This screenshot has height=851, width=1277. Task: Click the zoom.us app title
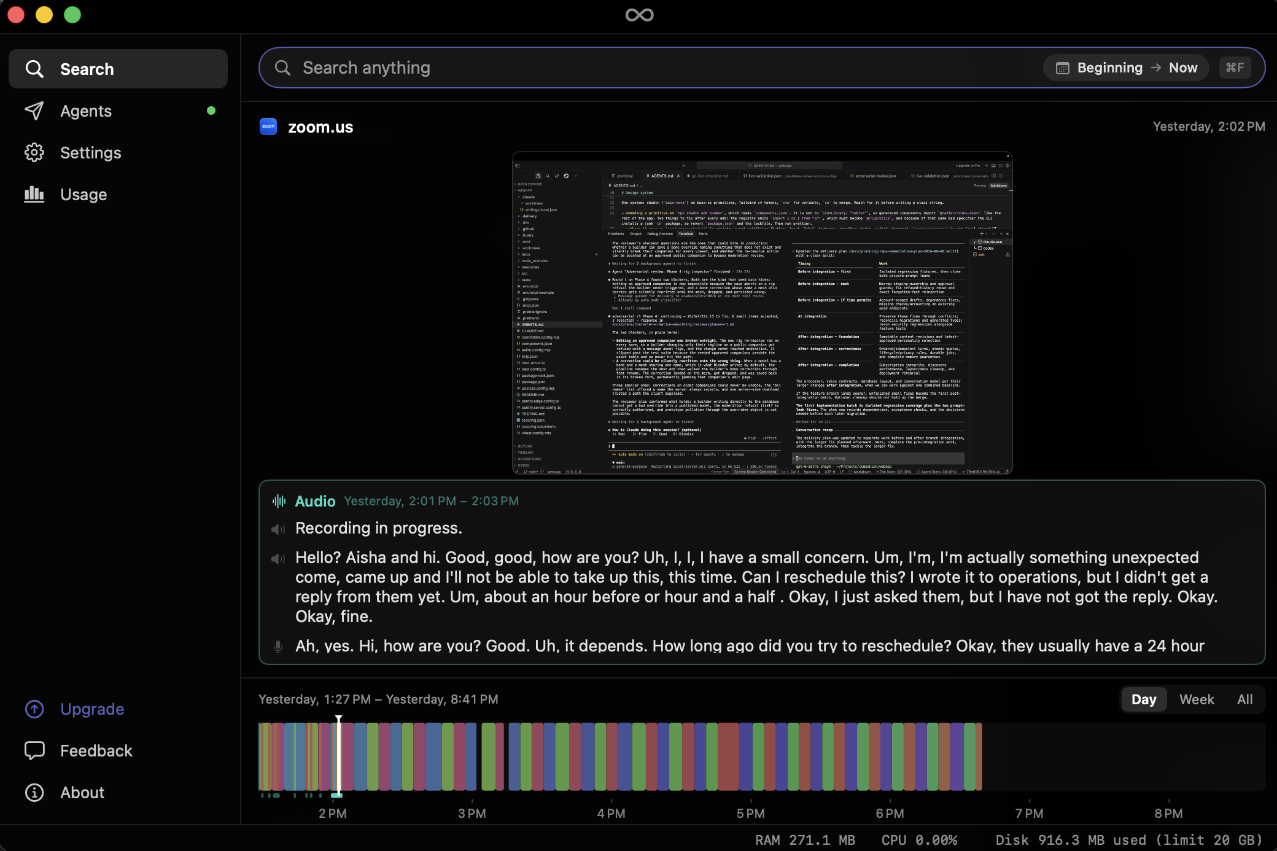[320, 127]
